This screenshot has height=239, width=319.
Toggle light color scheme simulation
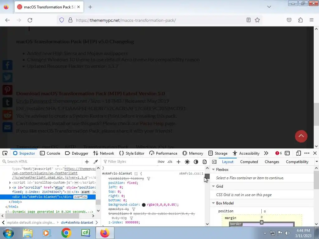[x=187, y=162]
